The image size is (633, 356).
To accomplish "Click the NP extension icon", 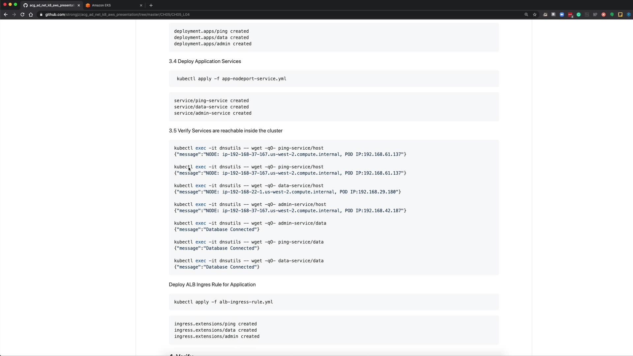I will click(595, 15).
